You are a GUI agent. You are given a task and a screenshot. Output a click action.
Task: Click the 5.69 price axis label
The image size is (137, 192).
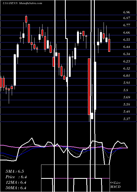click(127, 97)
